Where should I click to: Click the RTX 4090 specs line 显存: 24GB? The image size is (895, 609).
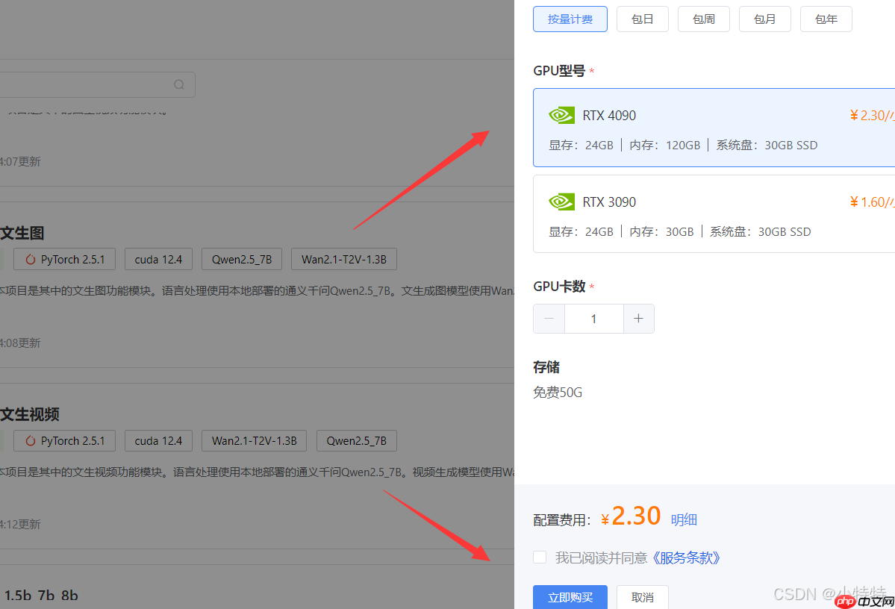(581, 145)
